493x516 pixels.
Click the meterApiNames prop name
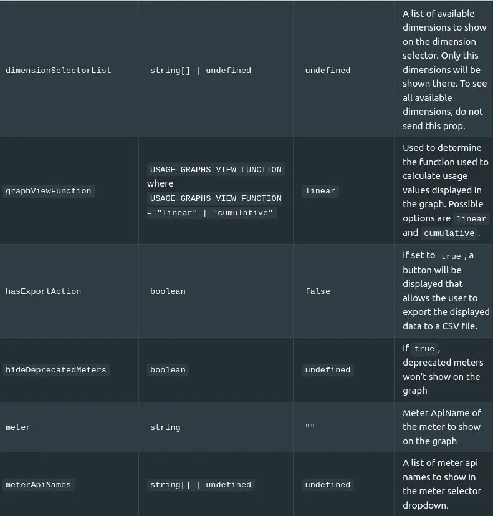click(39, 485)
